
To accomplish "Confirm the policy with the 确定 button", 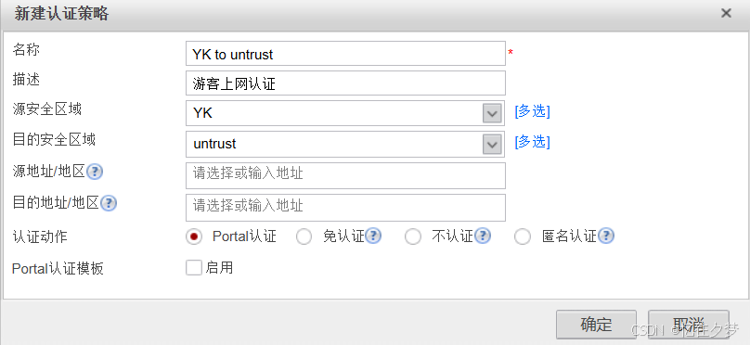I will pyautogui.click(x=596, y=325).
